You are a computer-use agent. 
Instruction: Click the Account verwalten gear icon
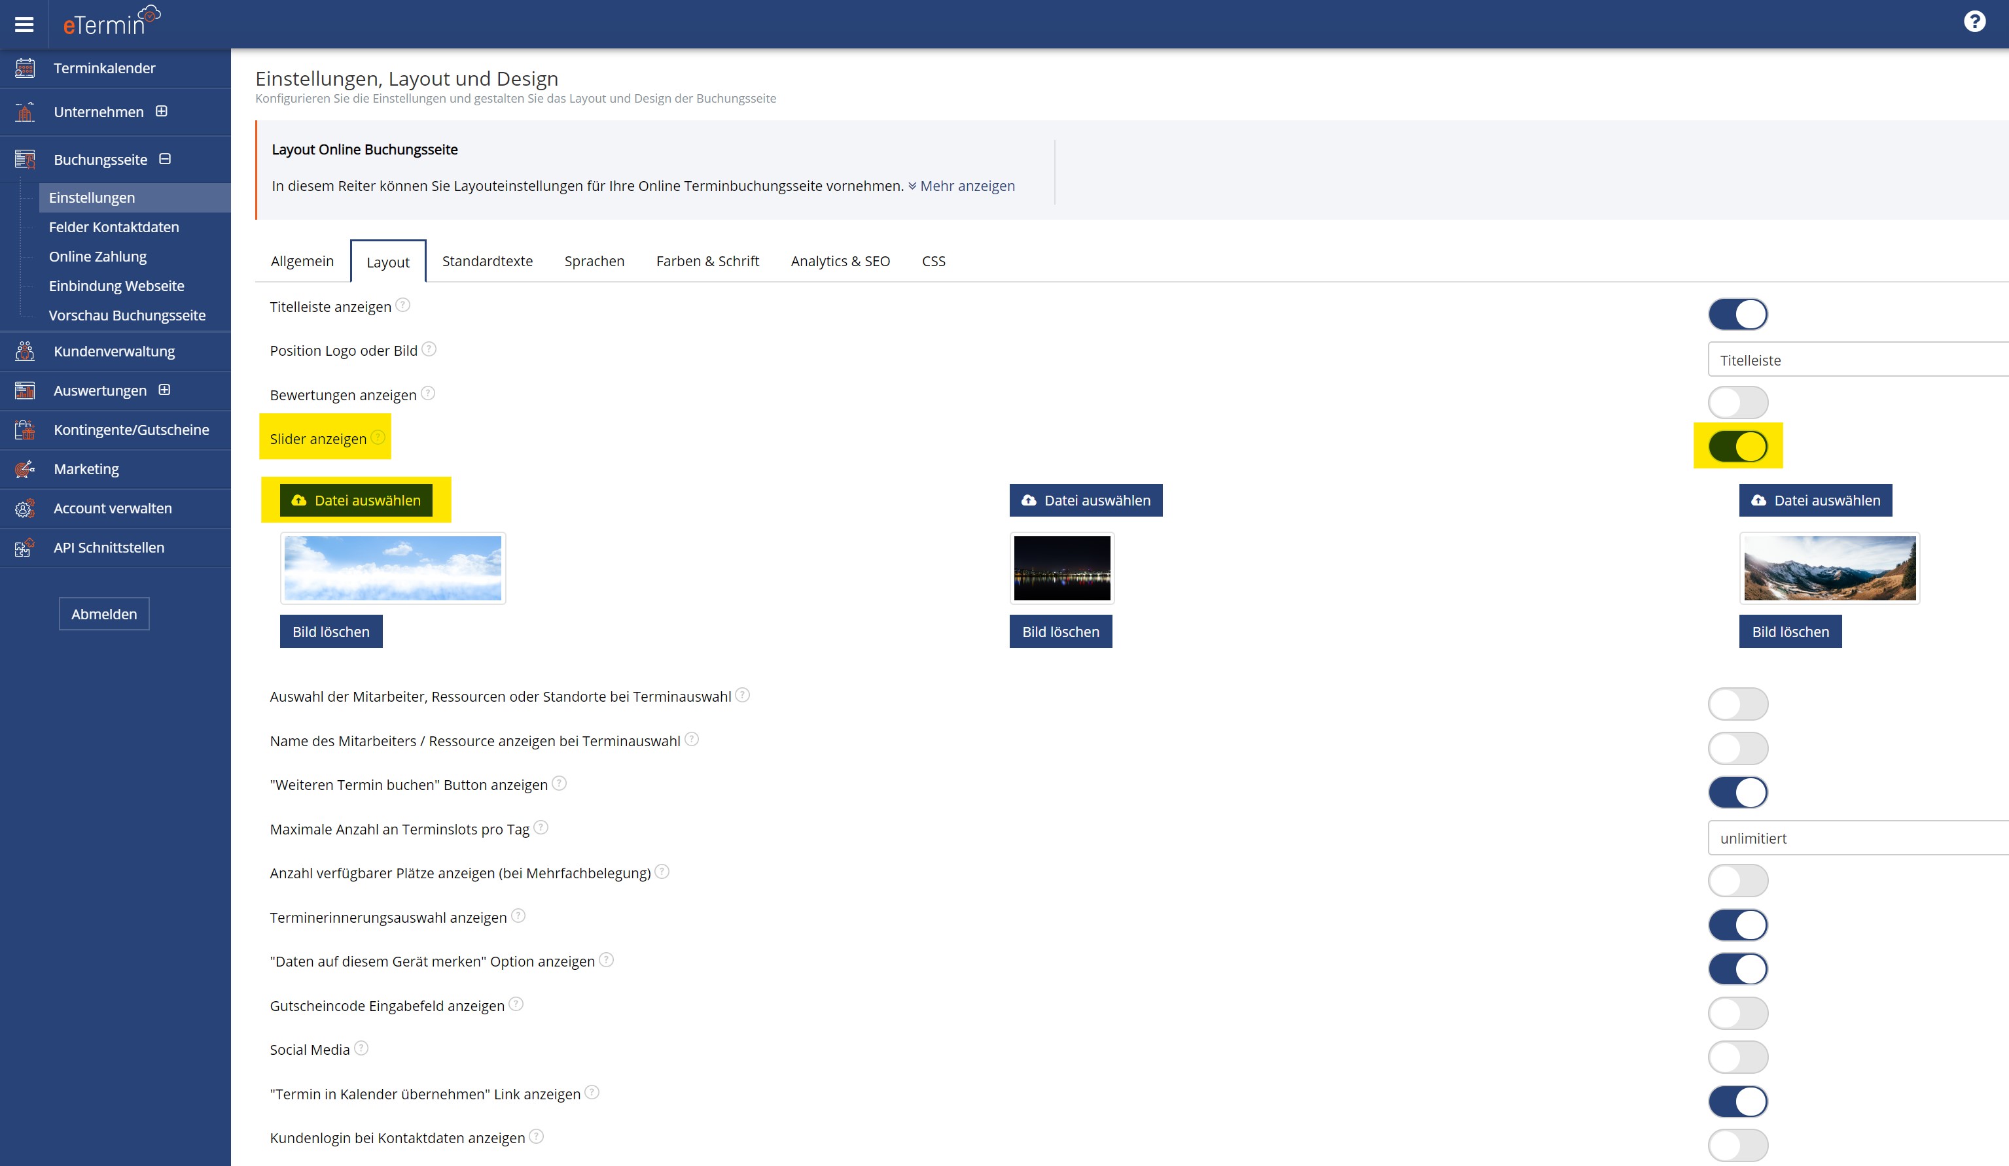coord(25,508)
